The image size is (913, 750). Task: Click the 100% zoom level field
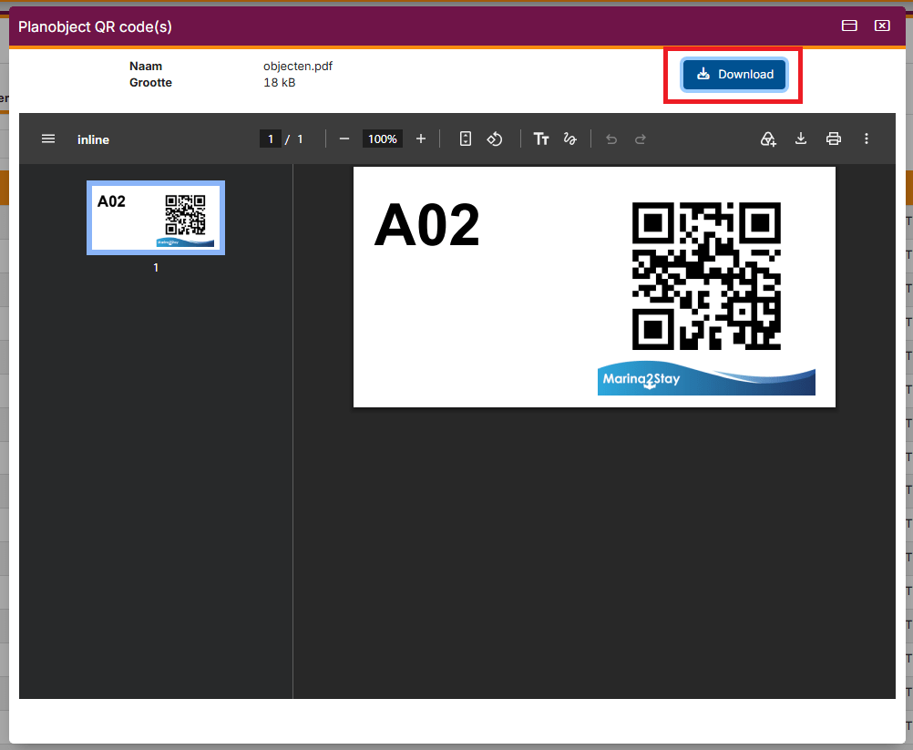(383, 139)
